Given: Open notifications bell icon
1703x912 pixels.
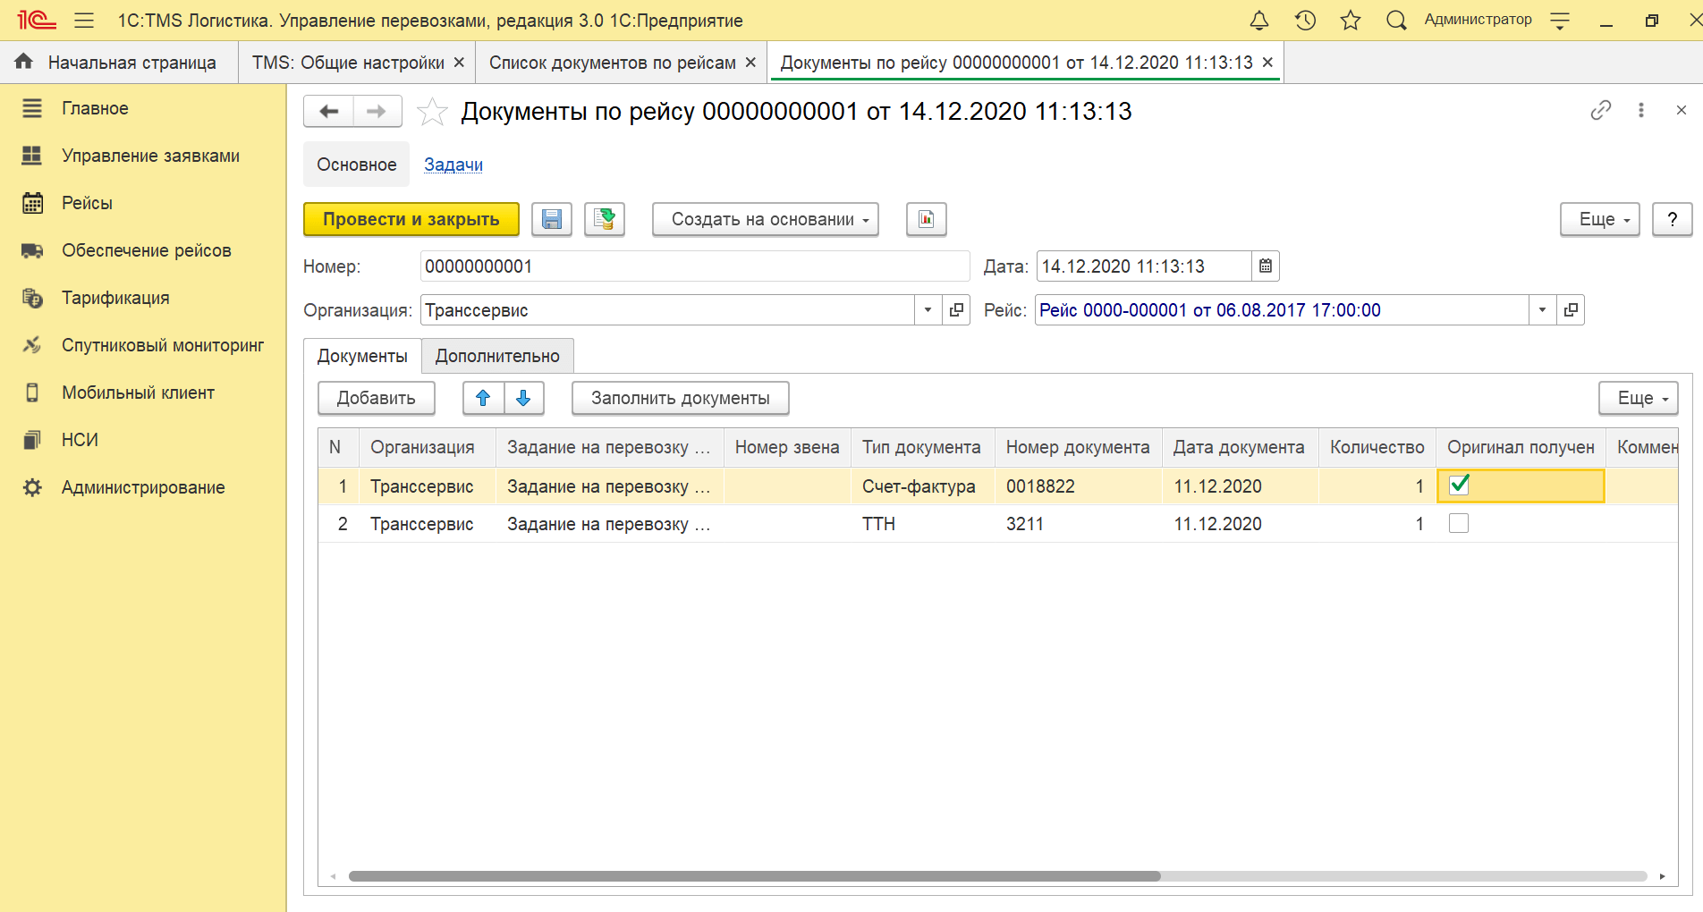Looking at the screenshot, I should pos(1258,21).
